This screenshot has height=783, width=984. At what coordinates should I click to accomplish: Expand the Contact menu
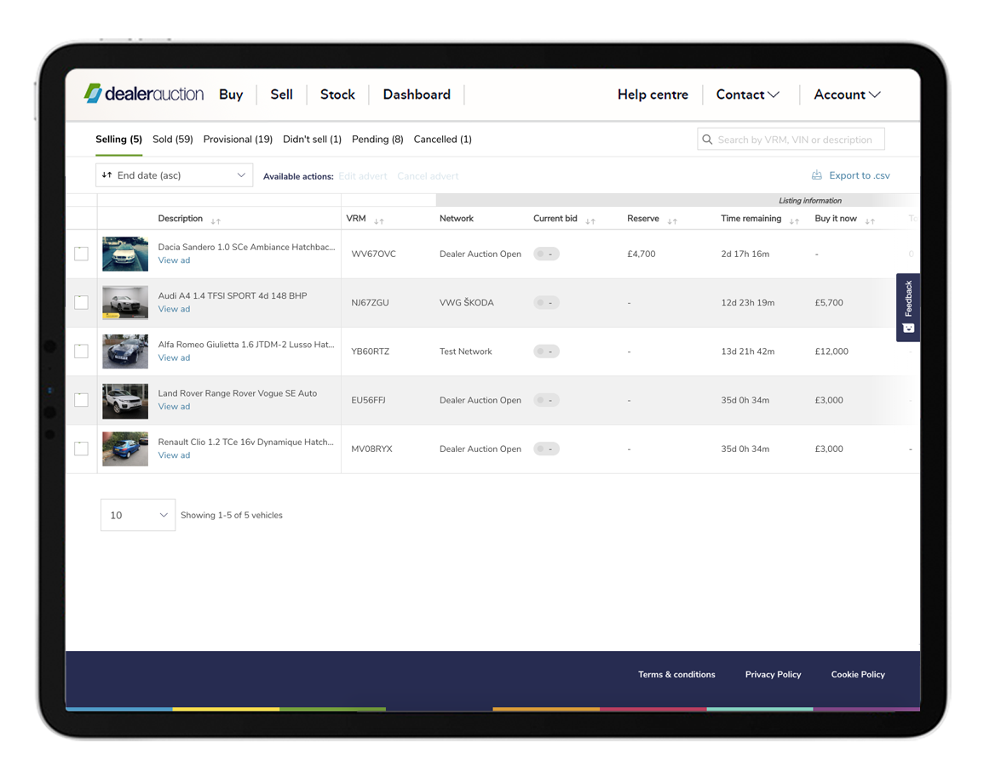747,94
